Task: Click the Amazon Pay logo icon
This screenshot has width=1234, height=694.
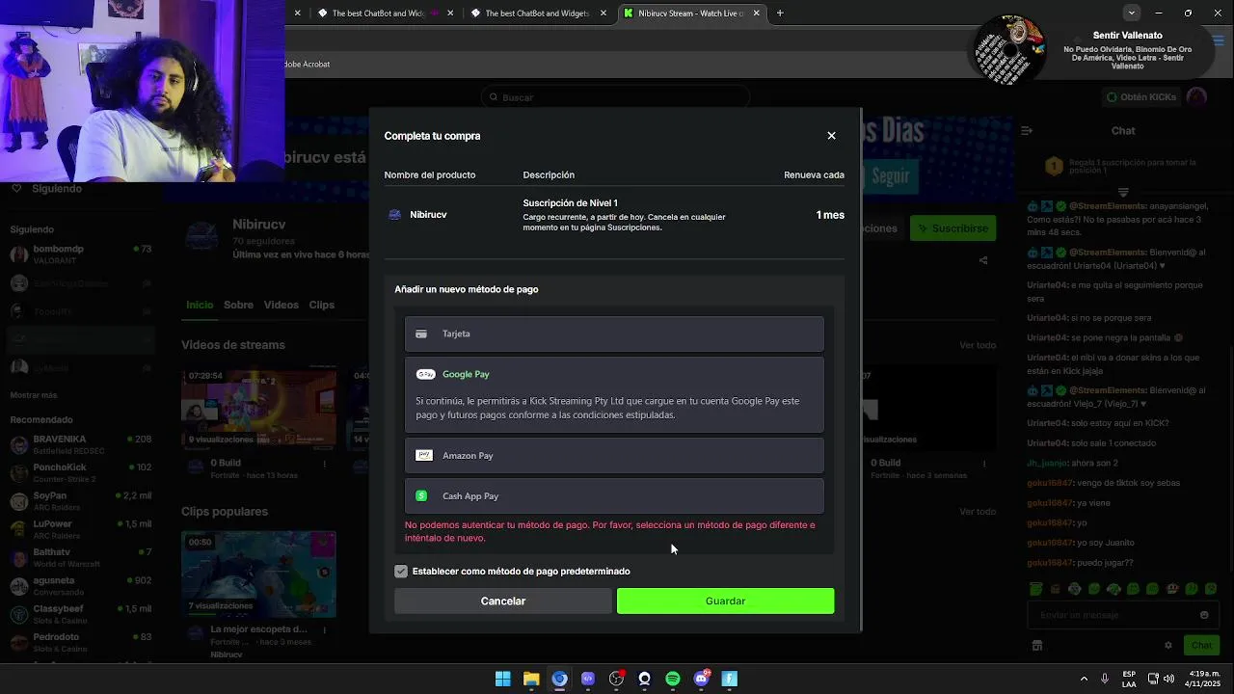Action: tap(424, 455)
